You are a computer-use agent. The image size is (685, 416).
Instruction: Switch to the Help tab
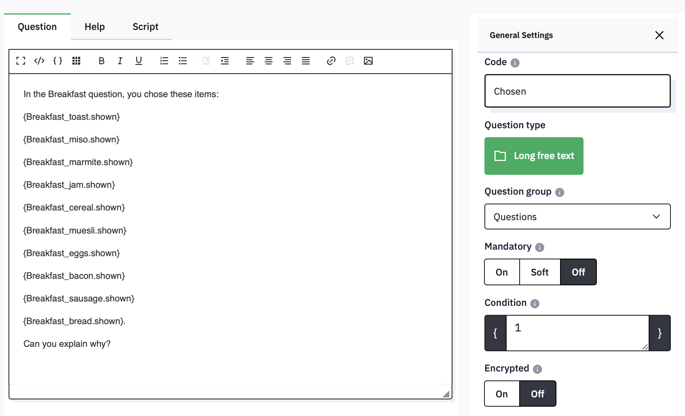coord(95,27)
